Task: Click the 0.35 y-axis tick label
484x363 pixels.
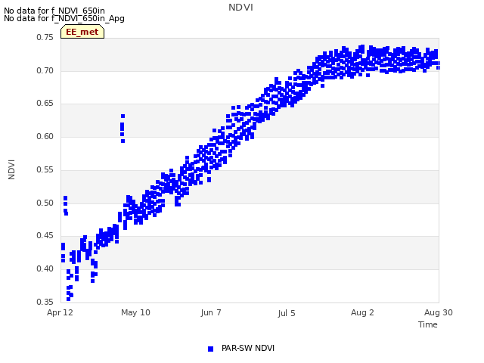Action: (x=45, y=302)
